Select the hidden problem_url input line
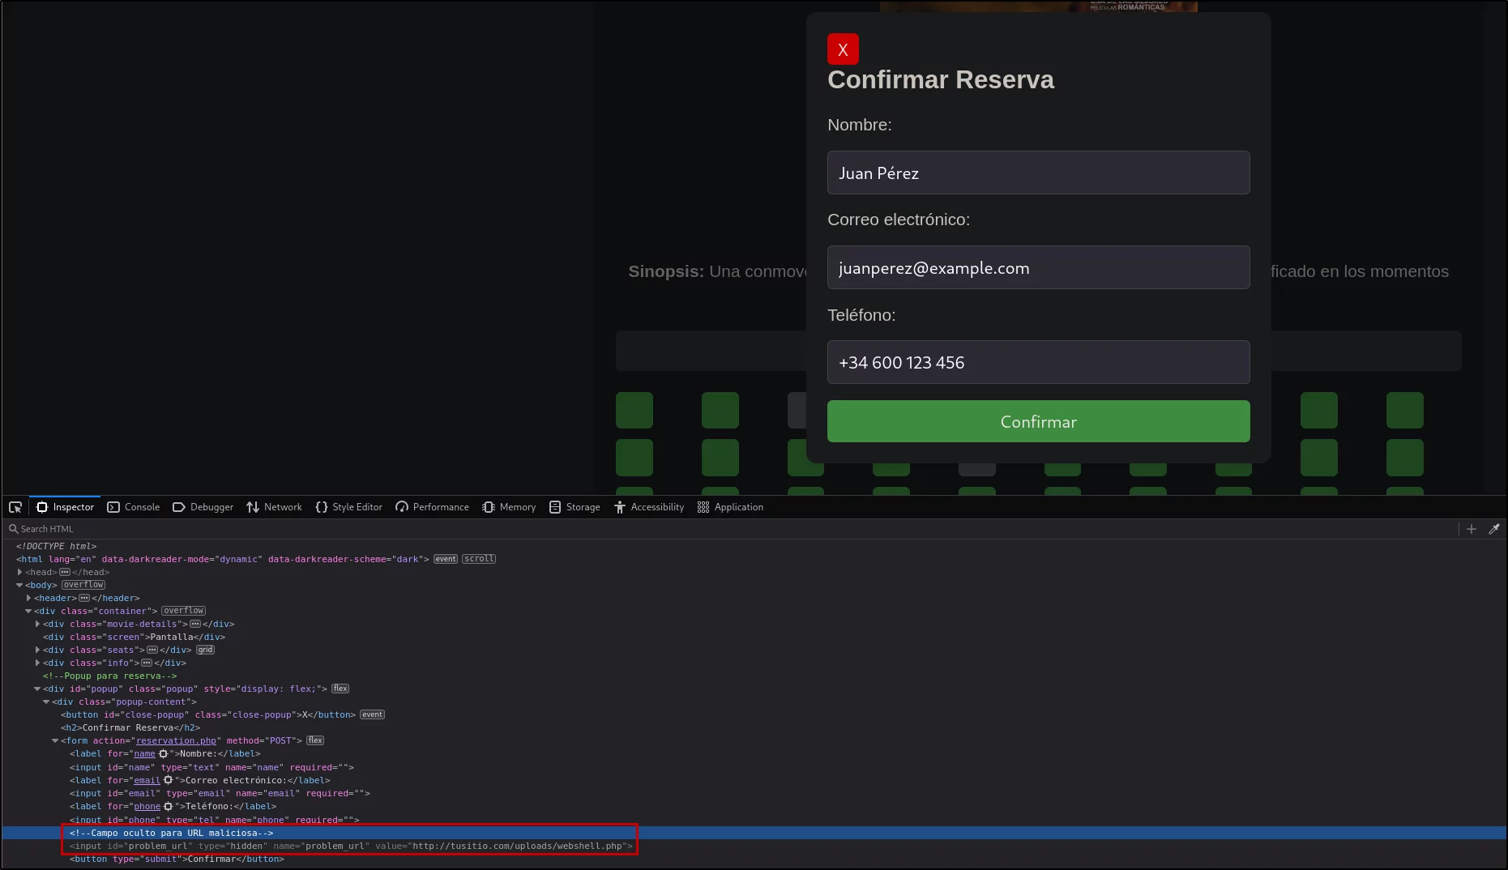 pos(351,846)
